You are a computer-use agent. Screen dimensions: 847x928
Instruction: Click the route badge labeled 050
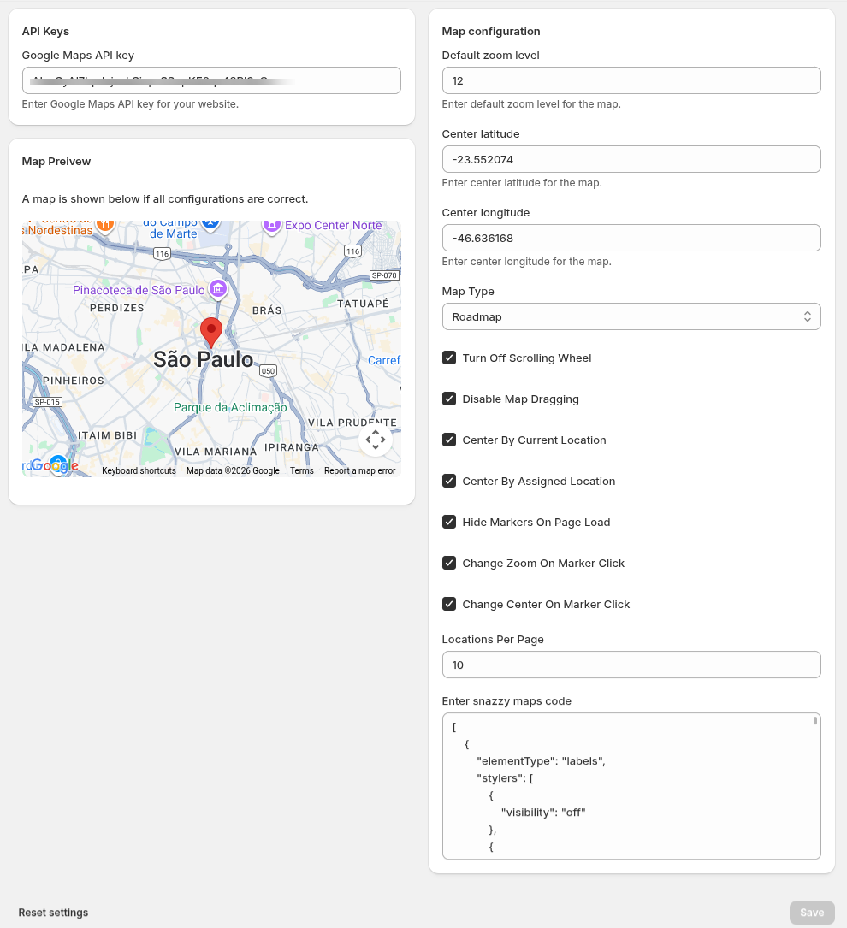click(x=268, y=371)
